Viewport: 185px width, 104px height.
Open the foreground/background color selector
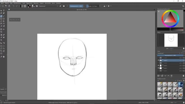[x=29, y=6]
